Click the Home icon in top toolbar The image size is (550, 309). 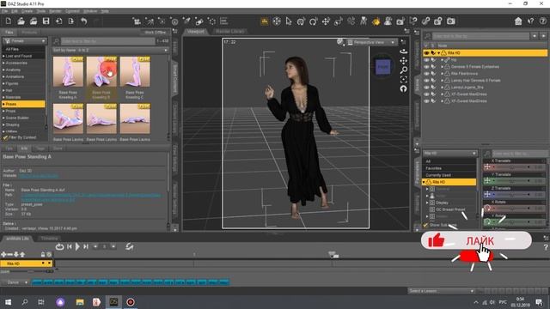tap(518, 21)
